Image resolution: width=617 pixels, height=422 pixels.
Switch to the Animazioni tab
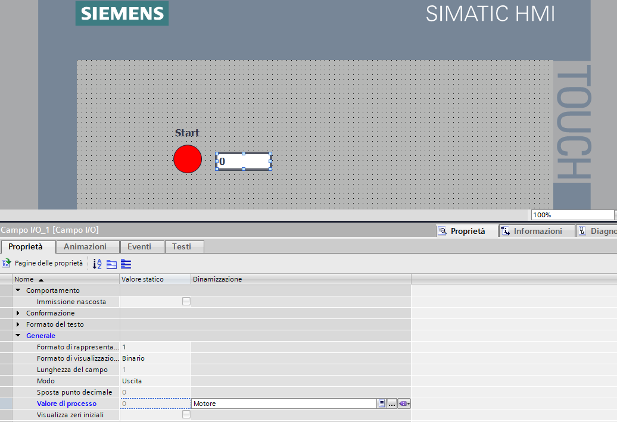(x=88, y=246)
